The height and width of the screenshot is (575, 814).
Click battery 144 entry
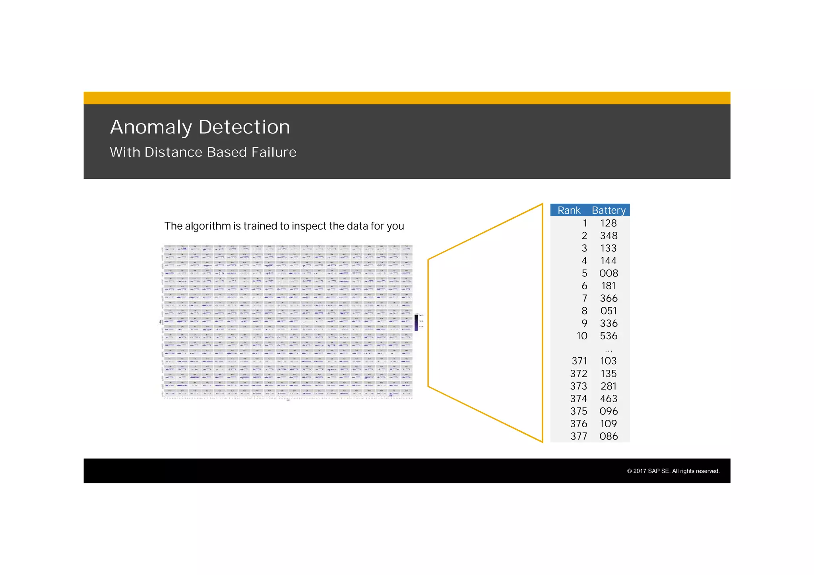pos(608,261)
